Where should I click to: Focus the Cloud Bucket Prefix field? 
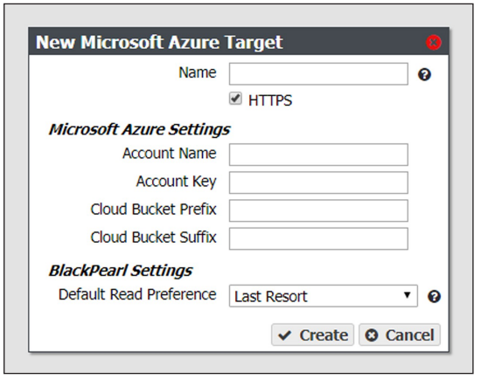318,210
